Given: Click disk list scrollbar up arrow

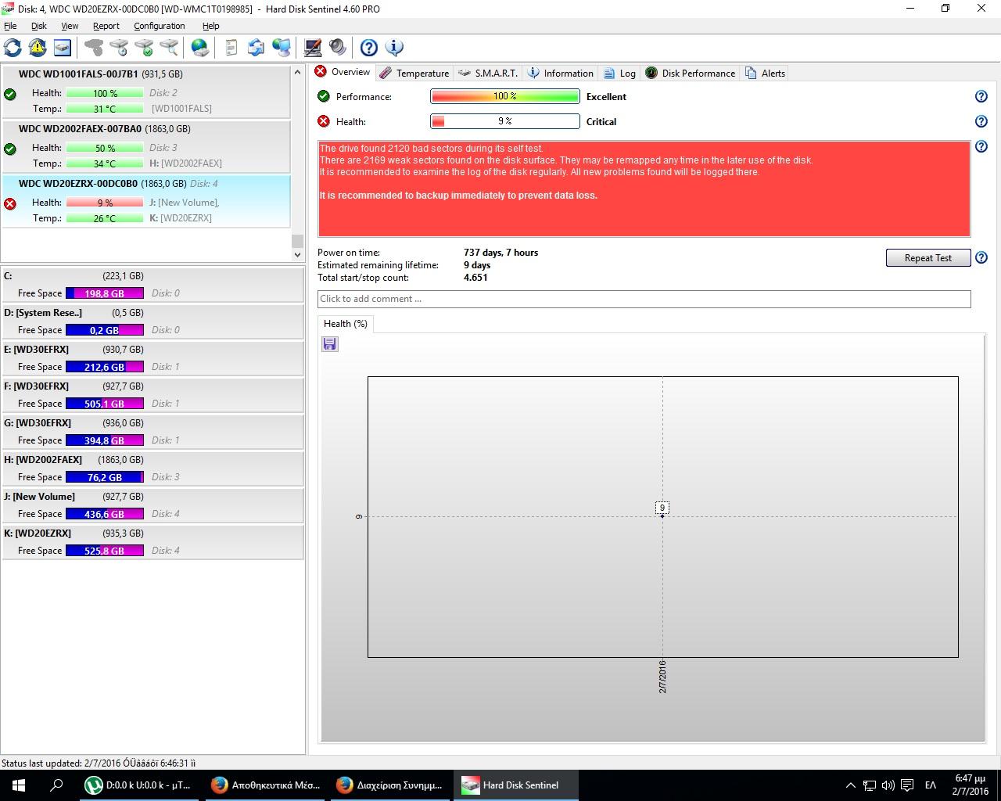Looking at the screenshot, I should pyautogui.click(x=297, y=73).
